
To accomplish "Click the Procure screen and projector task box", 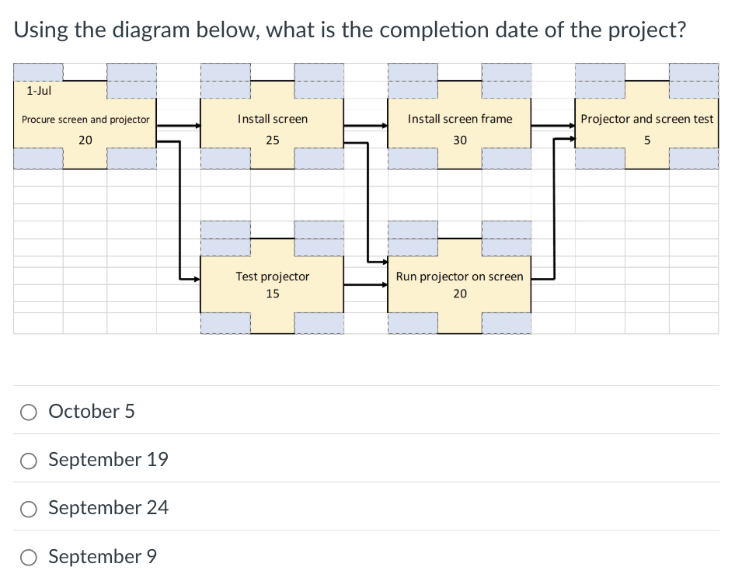I will pos(85,120).
